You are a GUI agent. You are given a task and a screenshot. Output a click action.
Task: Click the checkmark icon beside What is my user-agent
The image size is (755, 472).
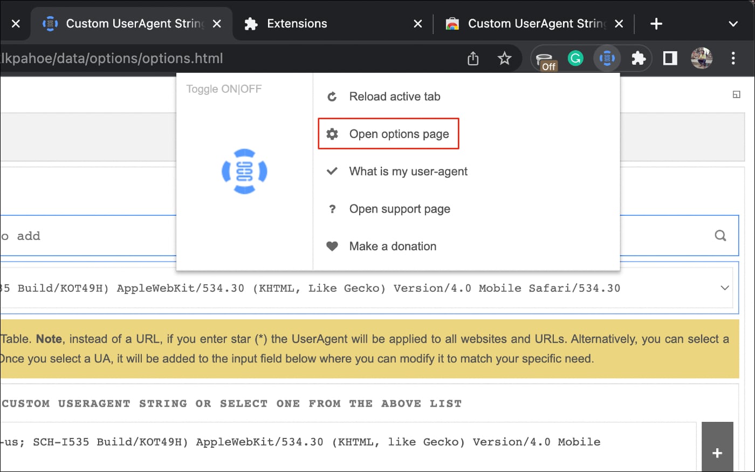pyautogui.click(x=332, y=172)
